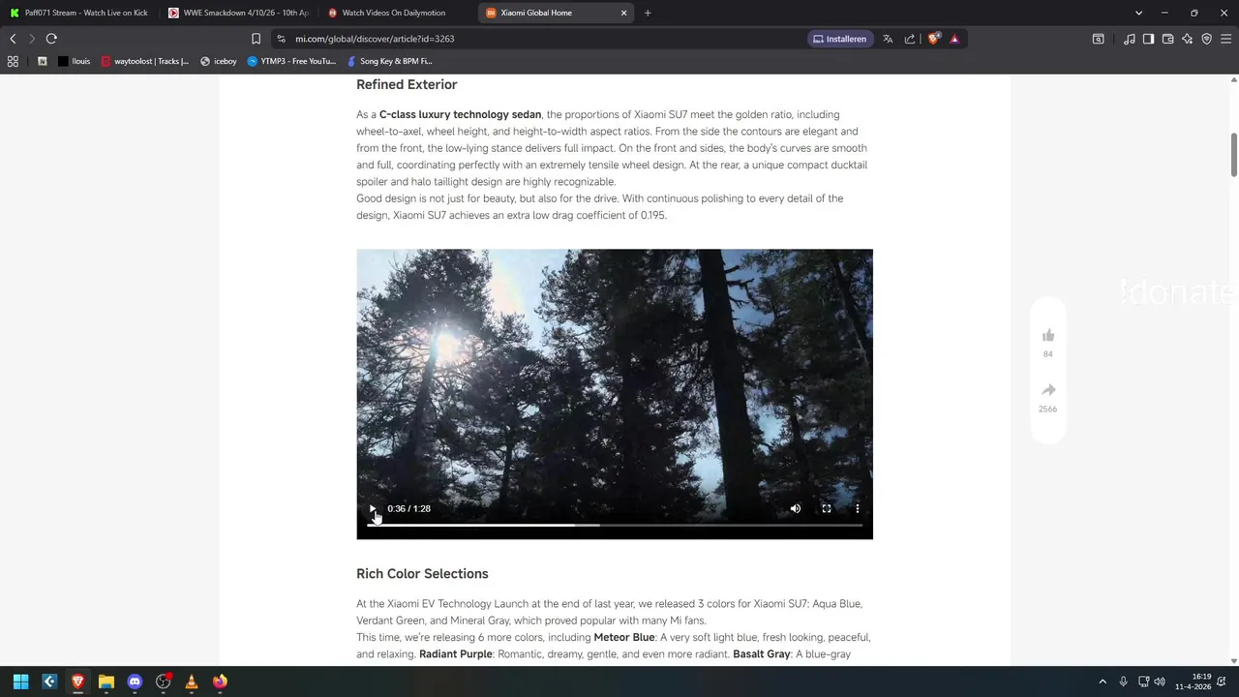
Task: Open the clock showing 16:19
Action: click(1193, 682)
